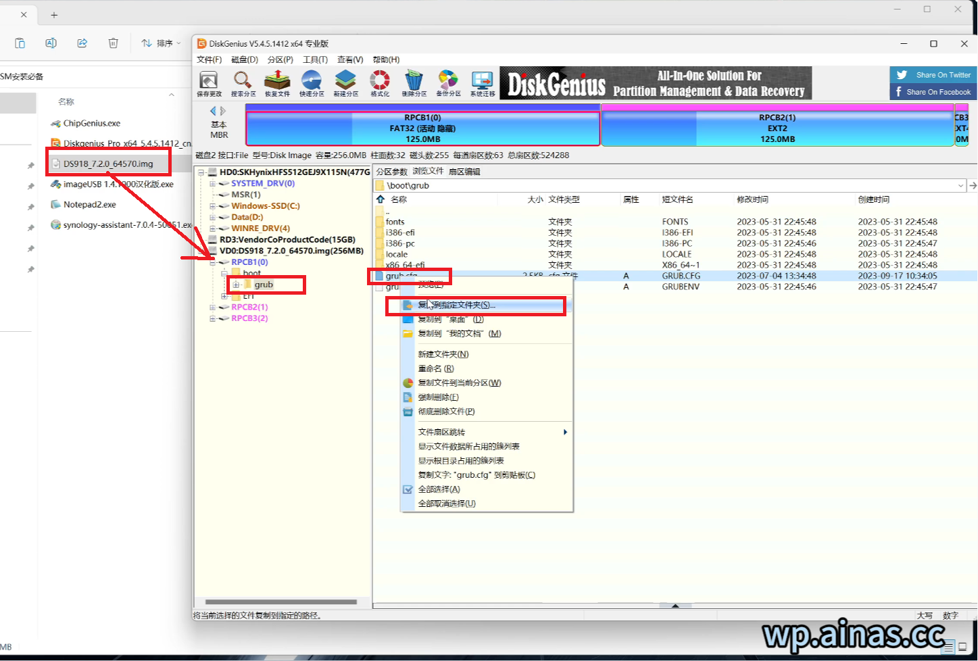Viewport: 978px width, 661px height.
Task: Click the copy icon in the Explorer toolbar
Action: point(20,43)
